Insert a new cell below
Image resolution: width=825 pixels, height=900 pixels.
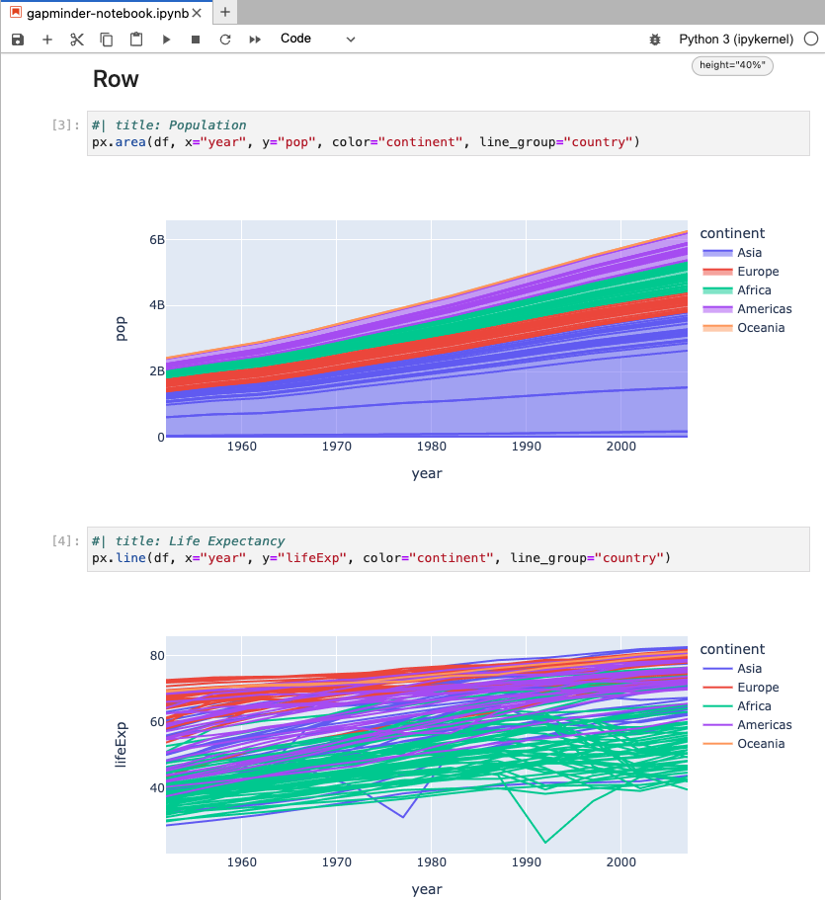click(x=46, y=40)
